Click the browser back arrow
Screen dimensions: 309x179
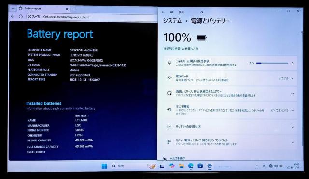pos(13,16)
